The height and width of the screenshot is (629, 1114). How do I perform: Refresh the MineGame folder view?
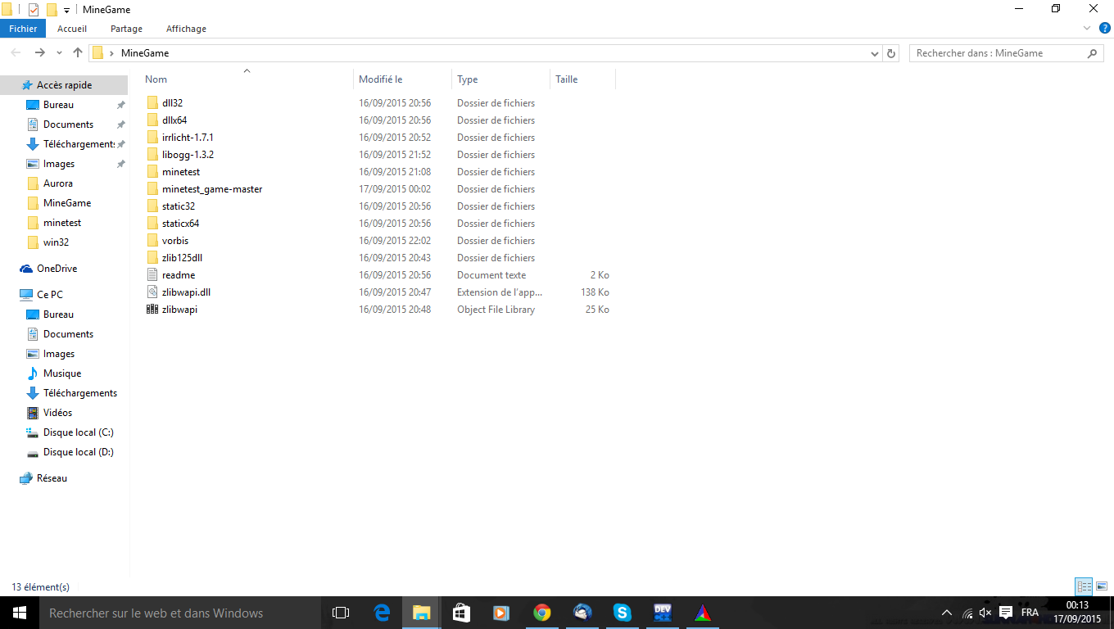(891, 53)
